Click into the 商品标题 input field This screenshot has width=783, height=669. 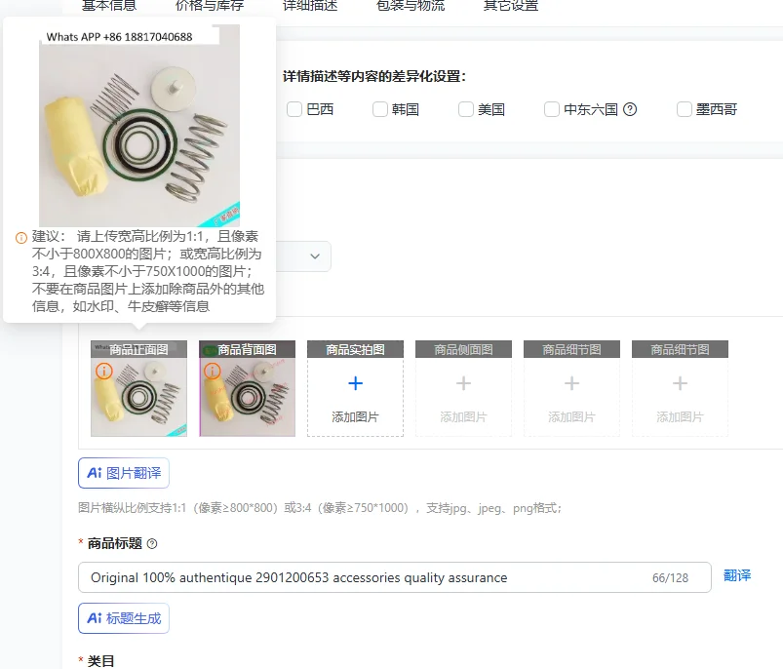coord(395,577)
